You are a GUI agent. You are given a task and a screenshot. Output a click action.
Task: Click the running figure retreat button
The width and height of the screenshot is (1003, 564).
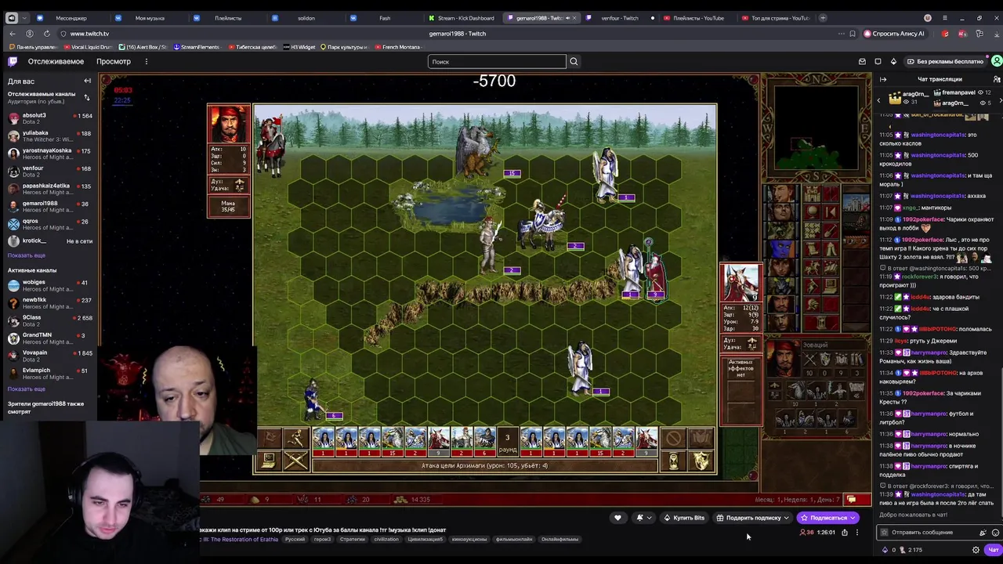pos(295,439)
